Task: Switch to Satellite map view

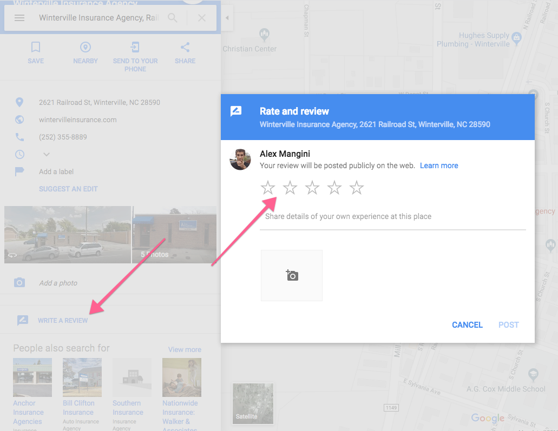Action: pyautogui.click(x=253, y=403)
